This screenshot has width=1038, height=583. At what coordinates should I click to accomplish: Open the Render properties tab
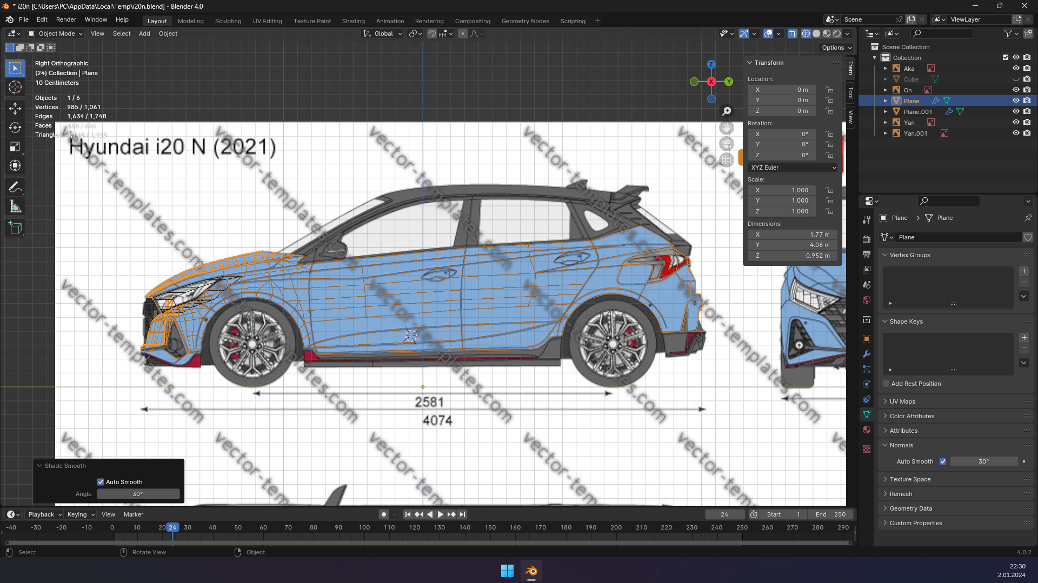867,239
